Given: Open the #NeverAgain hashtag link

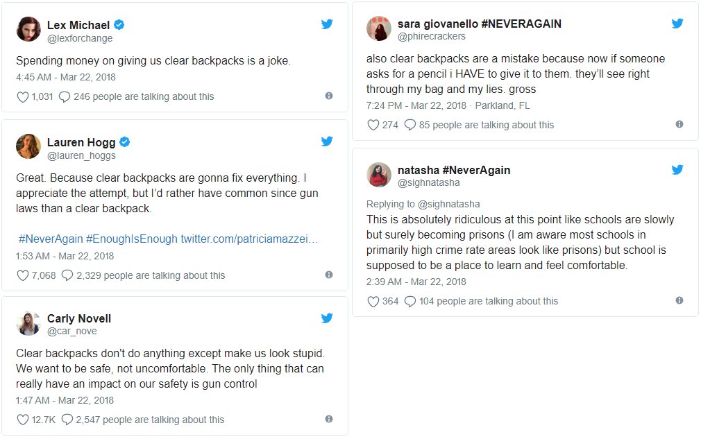Looking at the screenshot, I should click(x=51, y=239).
